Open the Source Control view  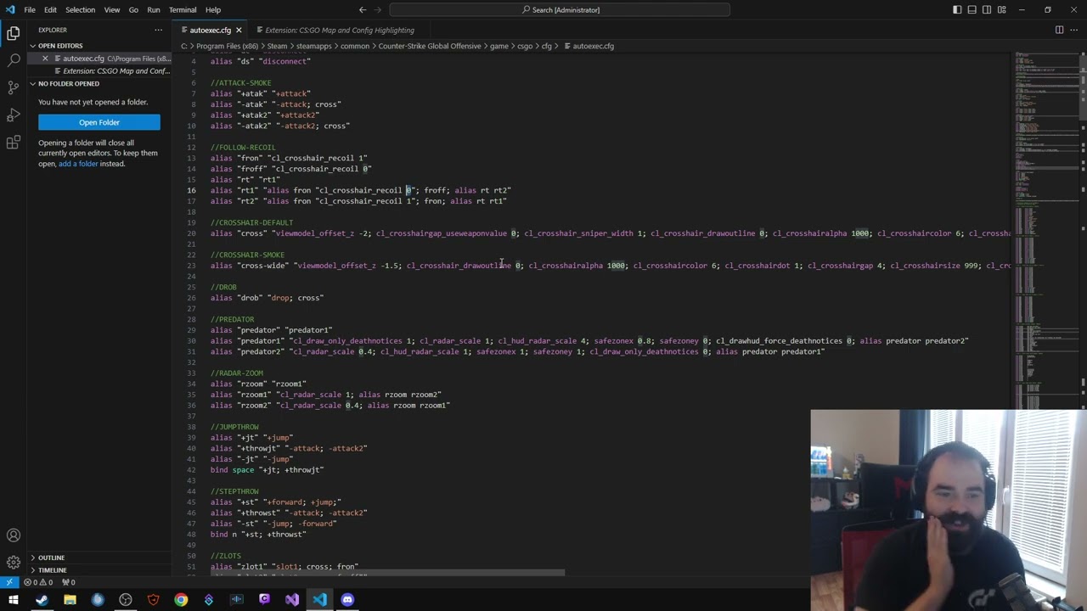tap(13, 87)
